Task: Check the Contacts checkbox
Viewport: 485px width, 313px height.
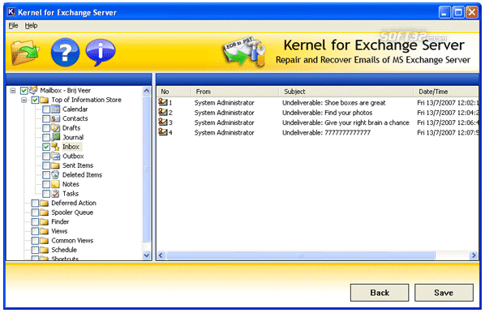Action: click(46, 118)
